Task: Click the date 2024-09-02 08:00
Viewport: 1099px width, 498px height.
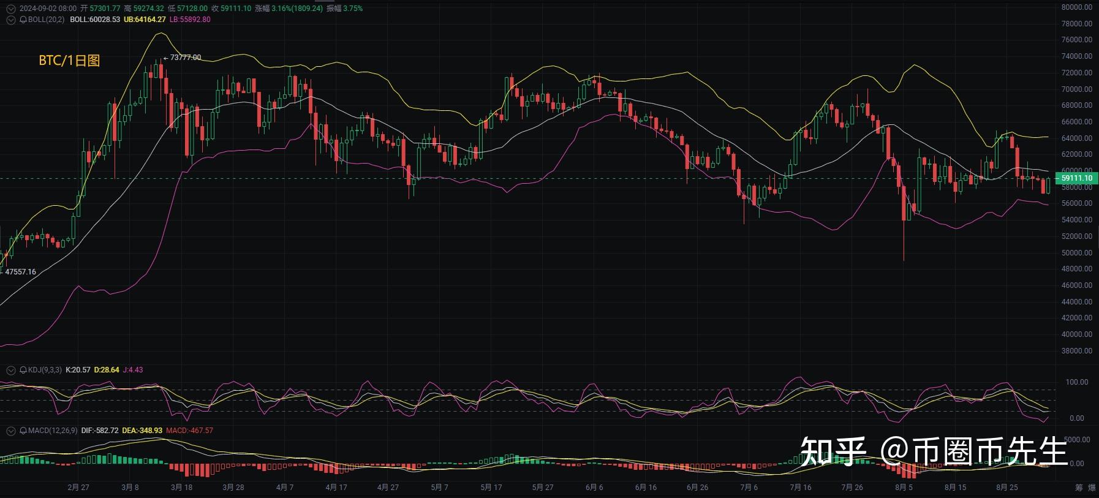Action: click(x=48, y=9)
